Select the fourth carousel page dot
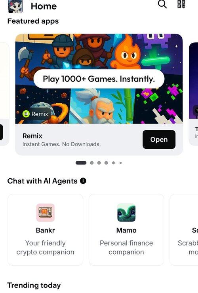Viewport: 198px width, 293px height. [x=106, y=163]
